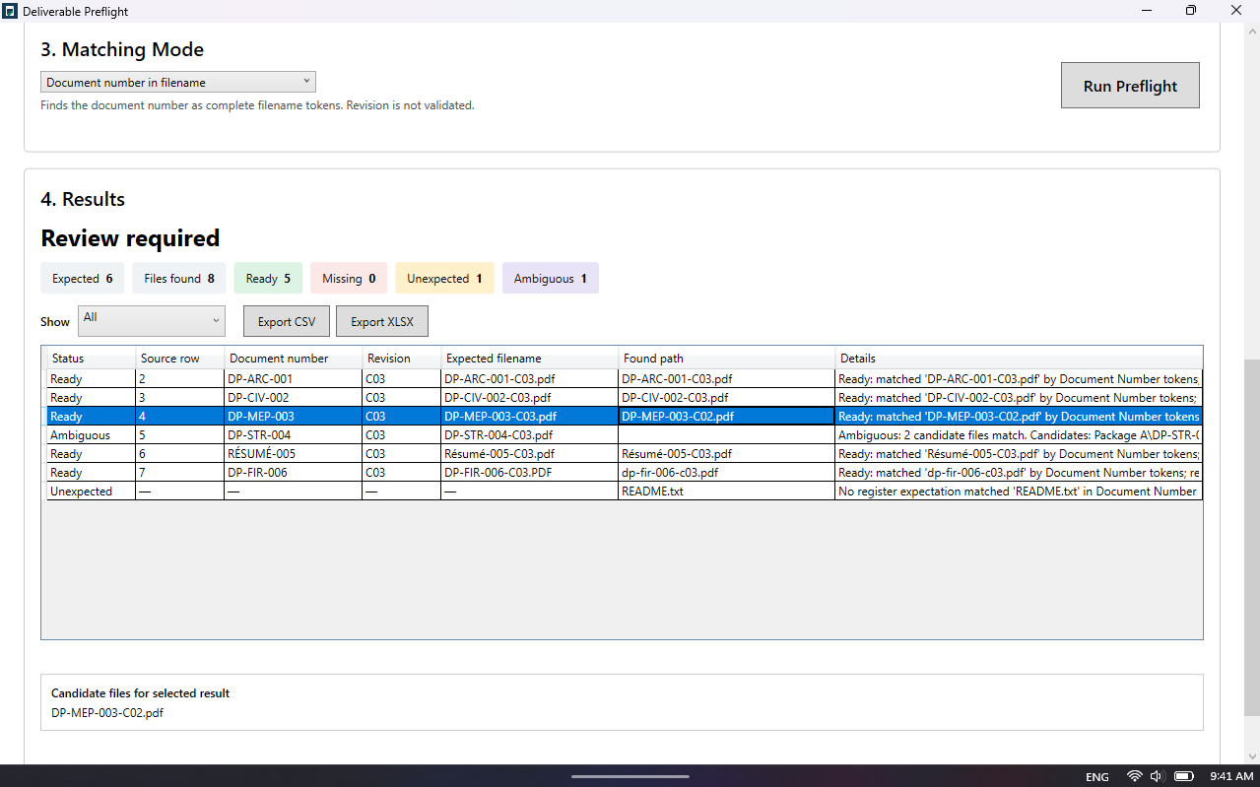This screenshot has height=787, width=1260.
Task: Click found path DP-CIV-002-C03.pdf
Action: tap(727, 398)
